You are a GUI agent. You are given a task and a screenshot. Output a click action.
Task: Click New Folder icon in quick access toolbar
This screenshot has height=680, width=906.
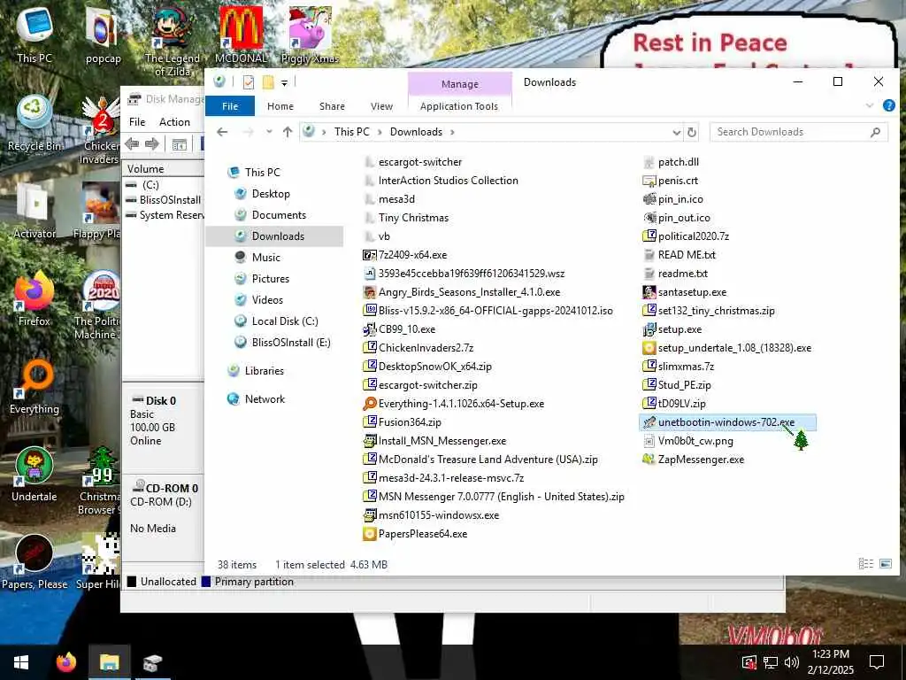[267, 82]
